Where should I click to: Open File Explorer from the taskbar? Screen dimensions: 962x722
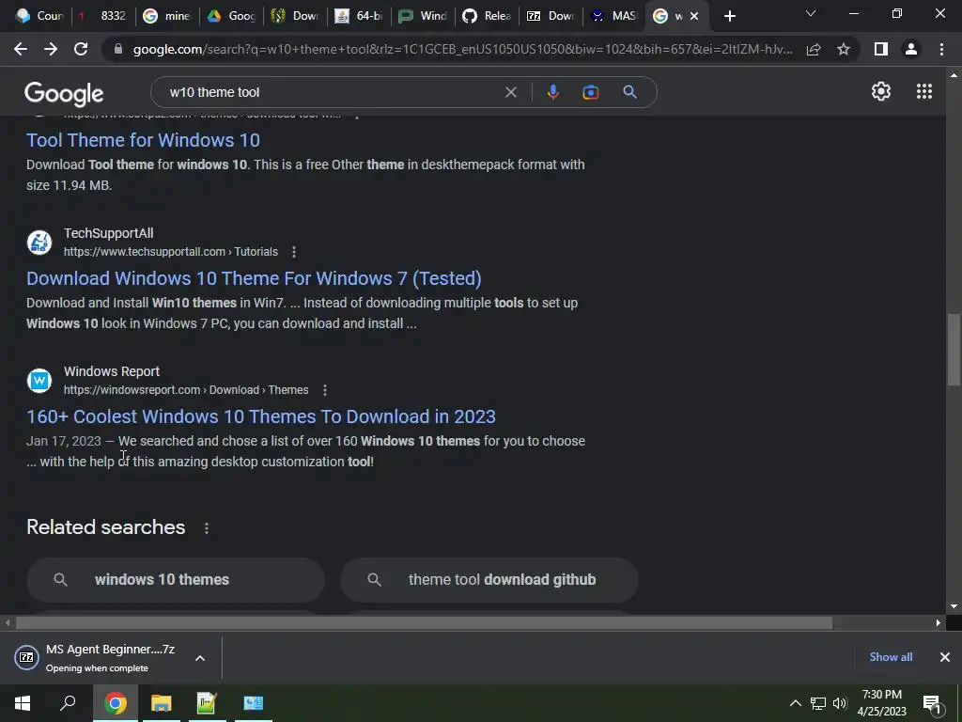click(x=161, y=703)
